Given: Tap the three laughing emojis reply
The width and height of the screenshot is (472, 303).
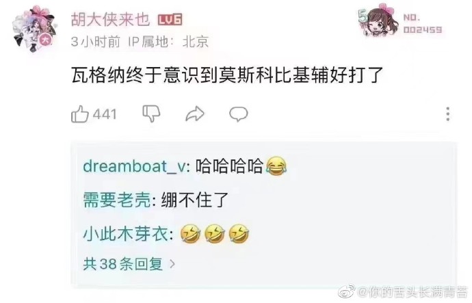Looking at the screenshot, I should pyautogui.click(x=215, y=233).
